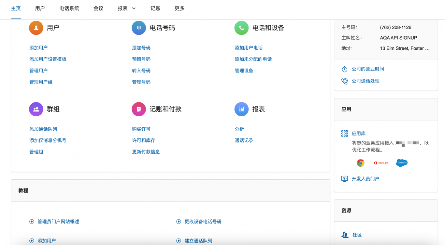This screenshot has height=245, width=445.
Task: Click the blue 电话号码 keypad icon
Action: 139,28
